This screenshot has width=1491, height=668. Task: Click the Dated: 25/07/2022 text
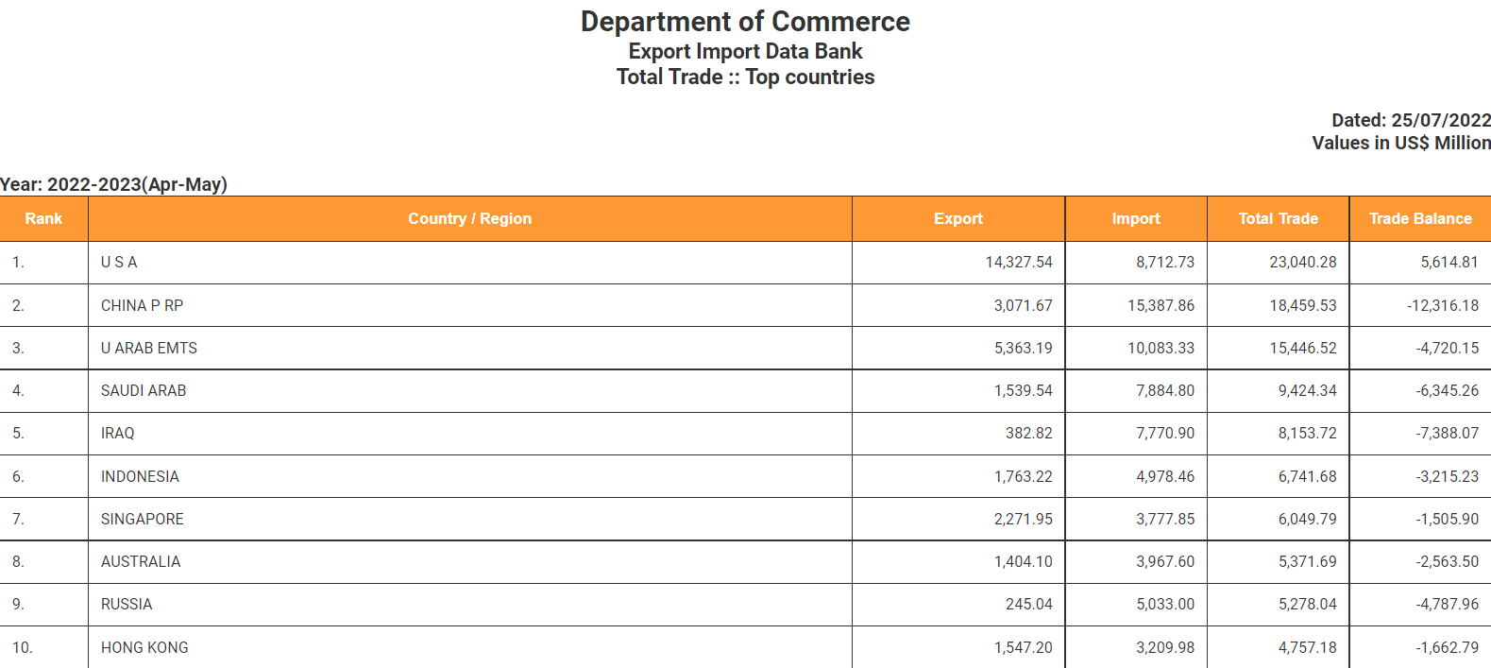[1411, 120]
